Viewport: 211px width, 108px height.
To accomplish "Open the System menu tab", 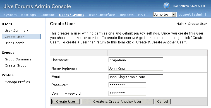I will coord(10,15).
